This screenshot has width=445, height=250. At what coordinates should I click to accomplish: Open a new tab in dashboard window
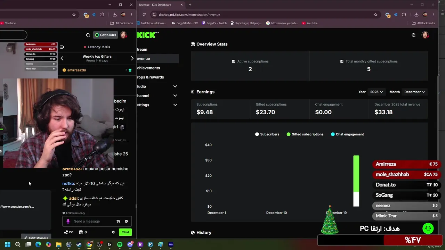click(x=190, y=5)
